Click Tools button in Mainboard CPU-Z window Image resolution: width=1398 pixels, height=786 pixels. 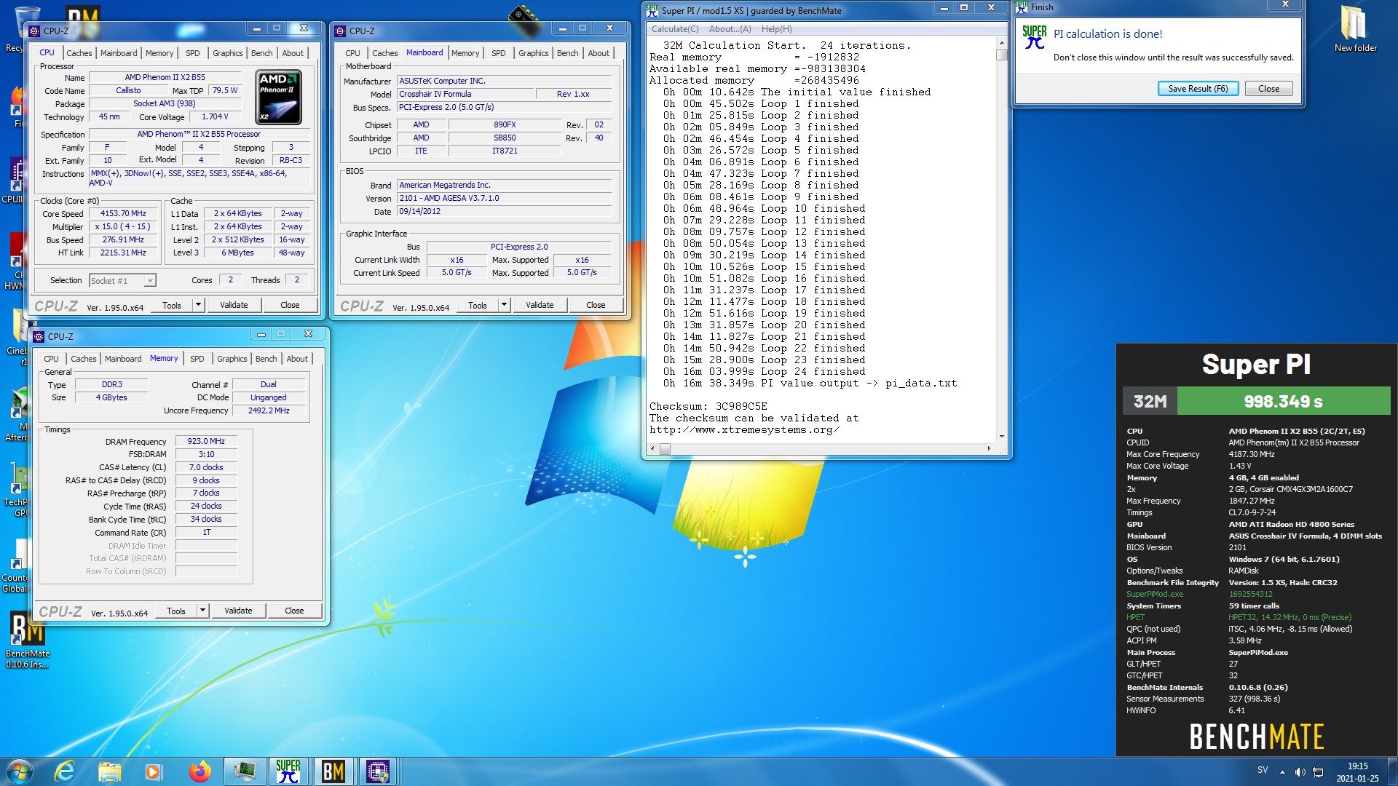pos(478,305)
